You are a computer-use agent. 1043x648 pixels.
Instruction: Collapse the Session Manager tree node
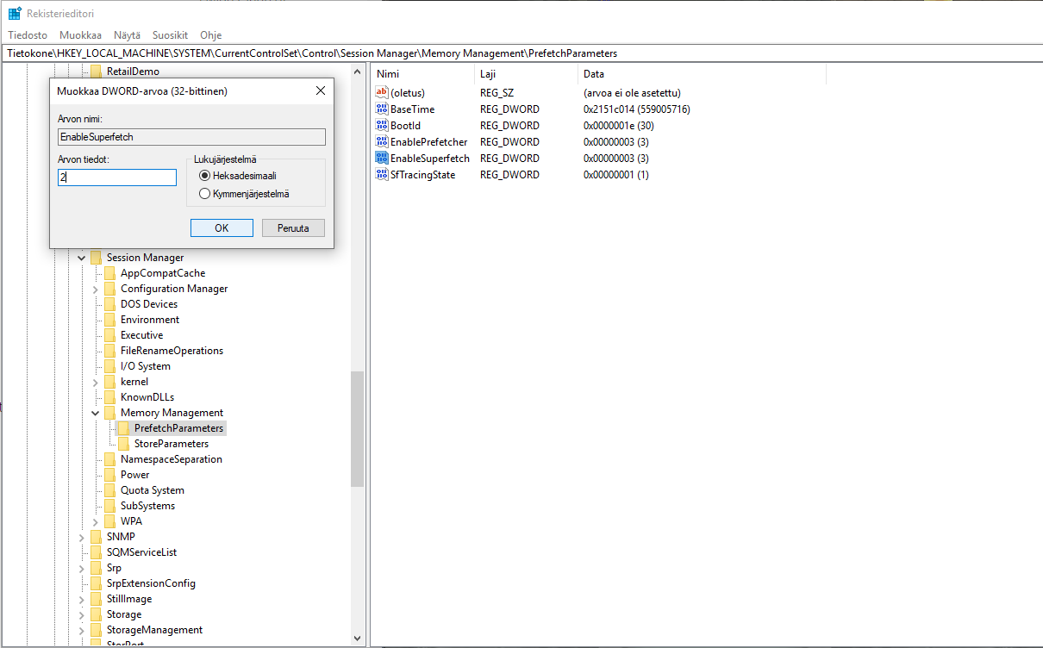click(82, 258)
